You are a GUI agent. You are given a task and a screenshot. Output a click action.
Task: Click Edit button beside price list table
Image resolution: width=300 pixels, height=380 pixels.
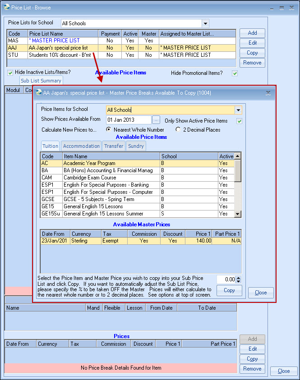[x=252, y=43]
